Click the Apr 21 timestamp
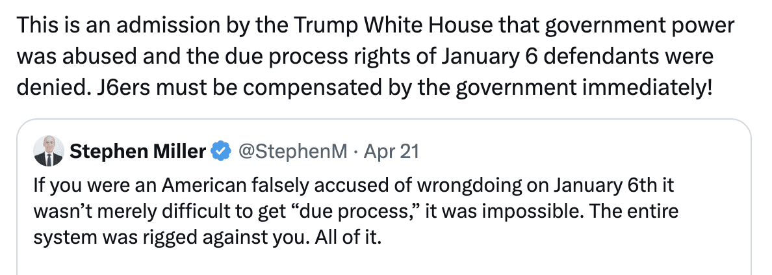The width and height of the screenshot is (772, 275). 392,152
